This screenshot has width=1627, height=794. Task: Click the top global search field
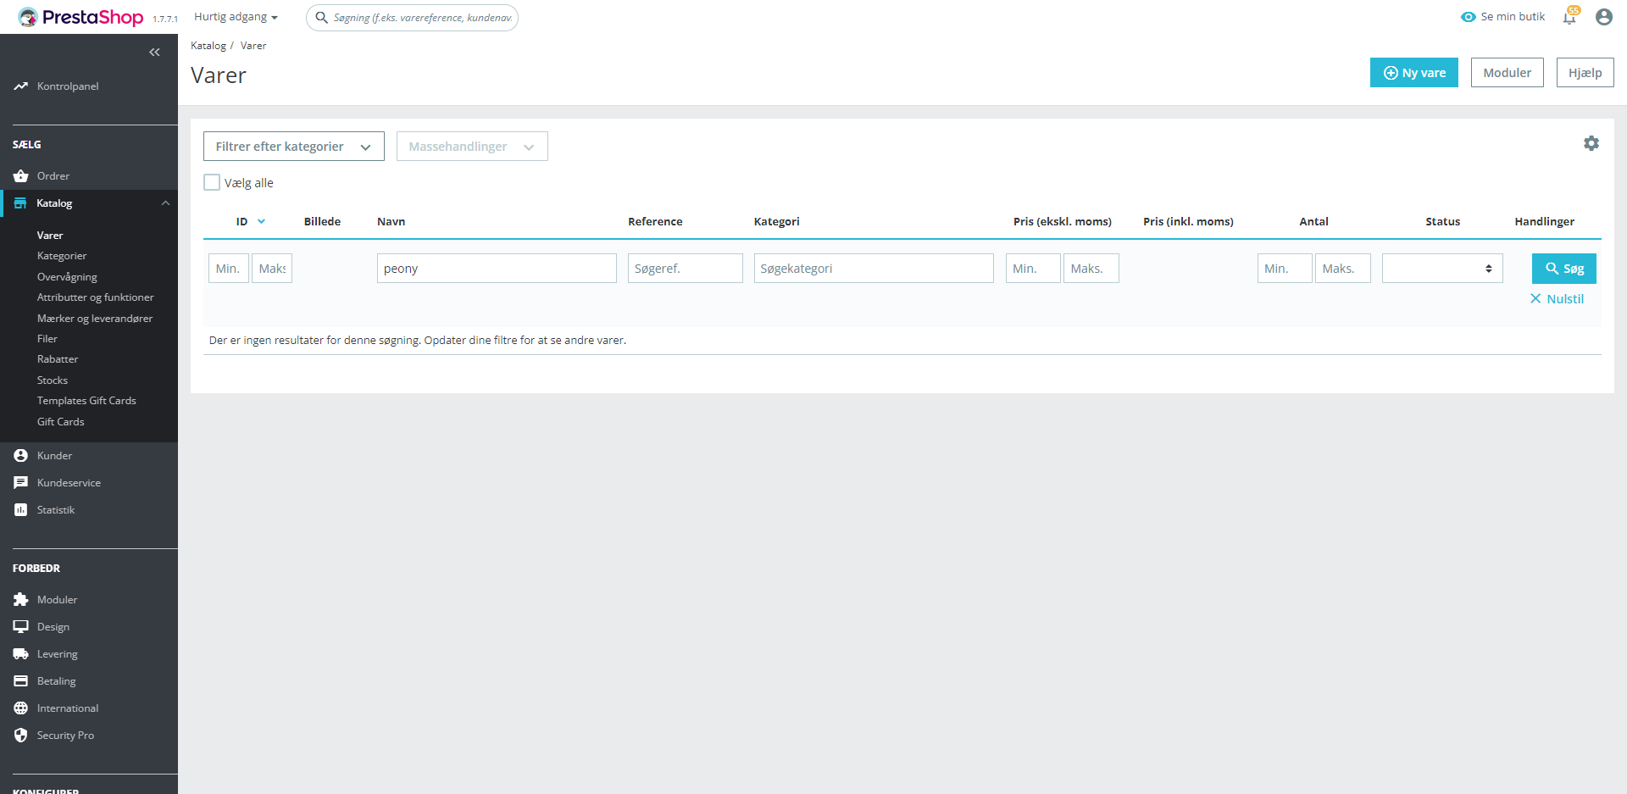click(412, 18)
